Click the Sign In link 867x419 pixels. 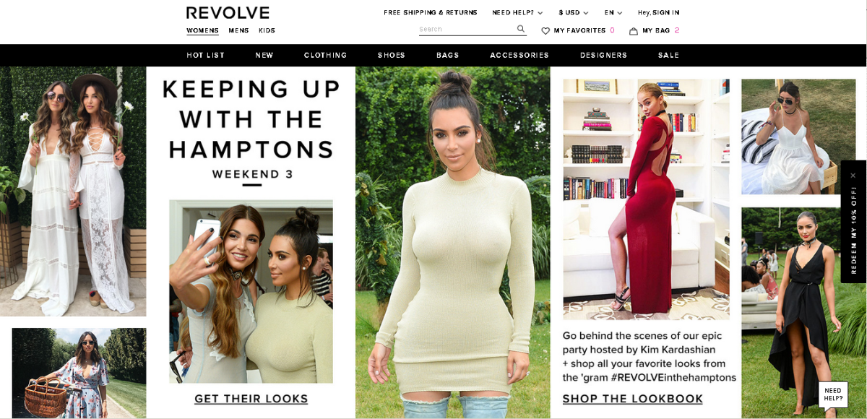[665, 13]
